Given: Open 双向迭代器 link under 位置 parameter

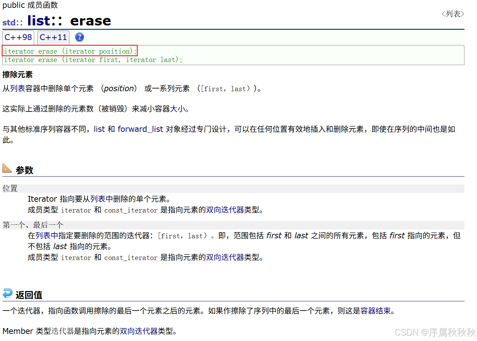Looking at the screenshot, I should [225, 210].
